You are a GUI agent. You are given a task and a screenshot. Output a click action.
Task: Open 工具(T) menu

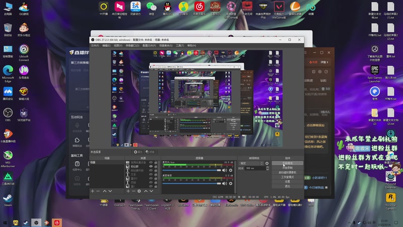180,45
